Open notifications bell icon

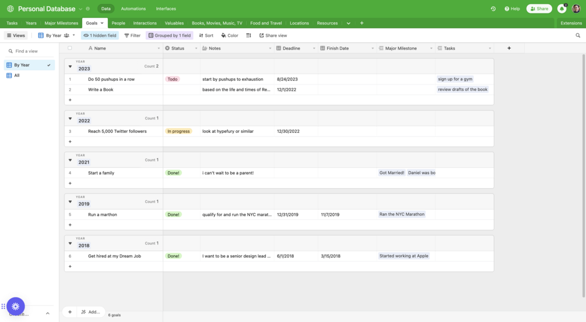562,9
